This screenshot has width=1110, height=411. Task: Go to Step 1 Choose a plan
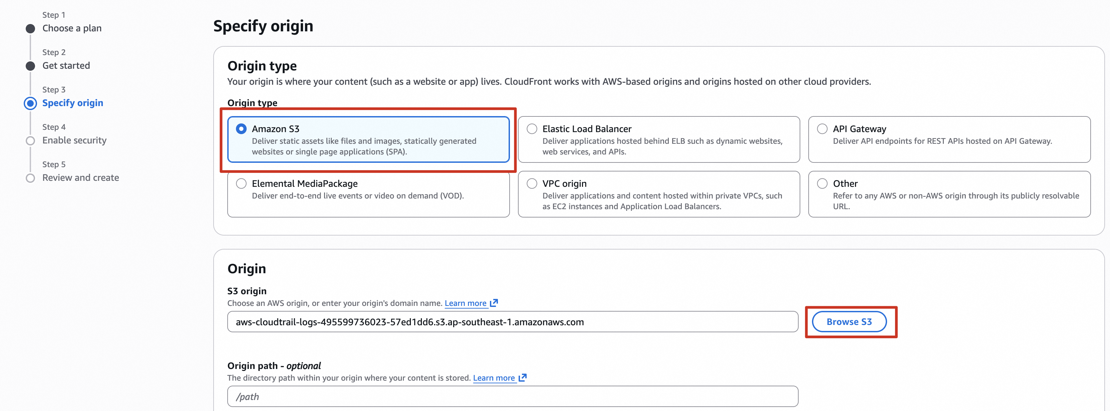(72, 28)
